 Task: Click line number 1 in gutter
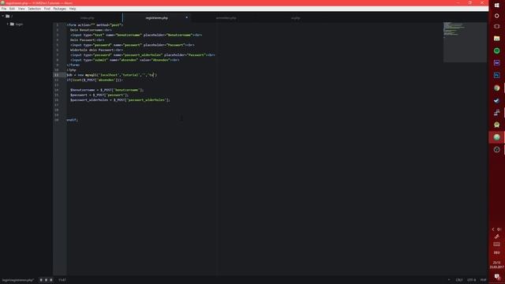pos(58,24)
